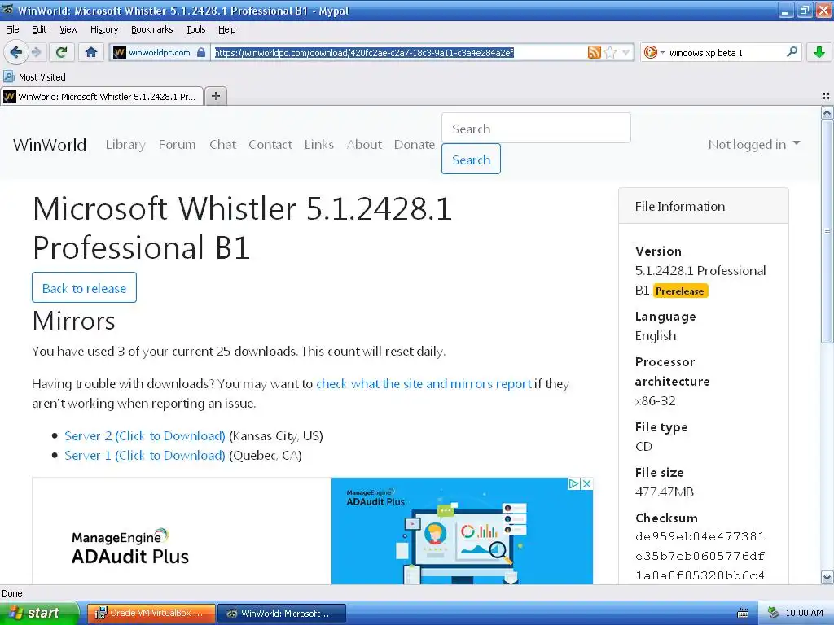This screenshot has width=834, height=625.
Task: Click the URL address field
Action: click(399, 52)
